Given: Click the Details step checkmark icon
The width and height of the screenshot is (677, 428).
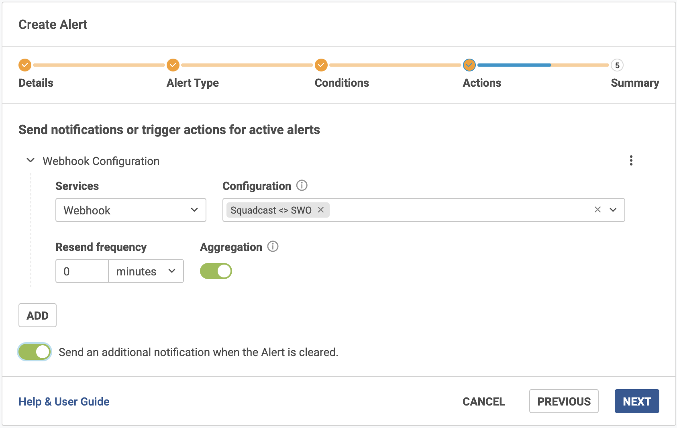Looking at the screenshot, I should point(25,65).
